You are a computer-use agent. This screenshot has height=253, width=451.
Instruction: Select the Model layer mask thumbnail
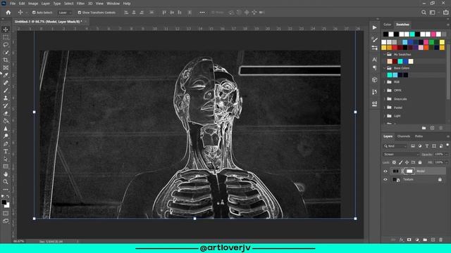click(409, 171)
